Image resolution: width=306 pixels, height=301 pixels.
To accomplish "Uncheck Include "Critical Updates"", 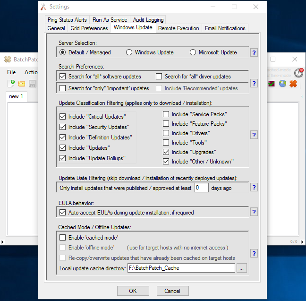I will tap(63, 117).
